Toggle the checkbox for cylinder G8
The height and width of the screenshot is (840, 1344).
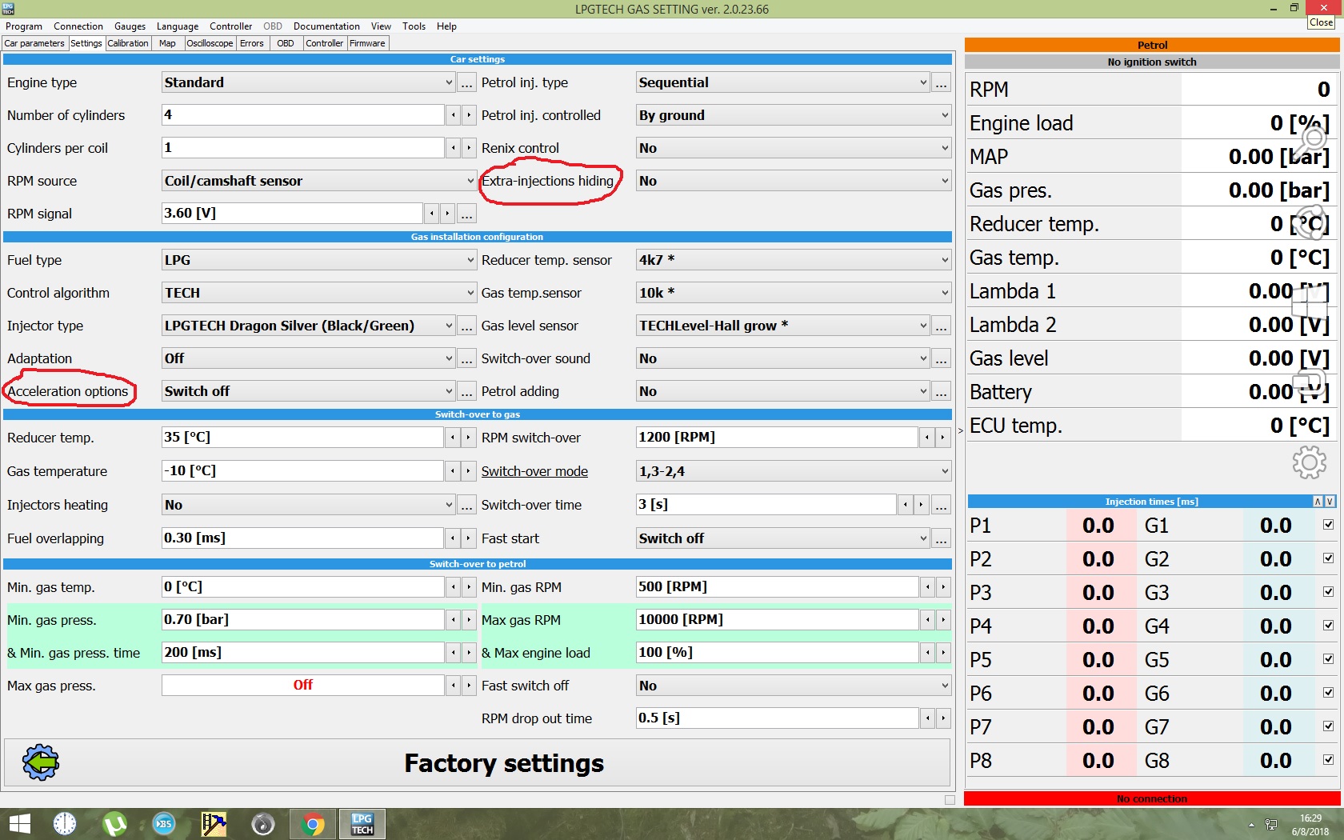(1329, 760)
